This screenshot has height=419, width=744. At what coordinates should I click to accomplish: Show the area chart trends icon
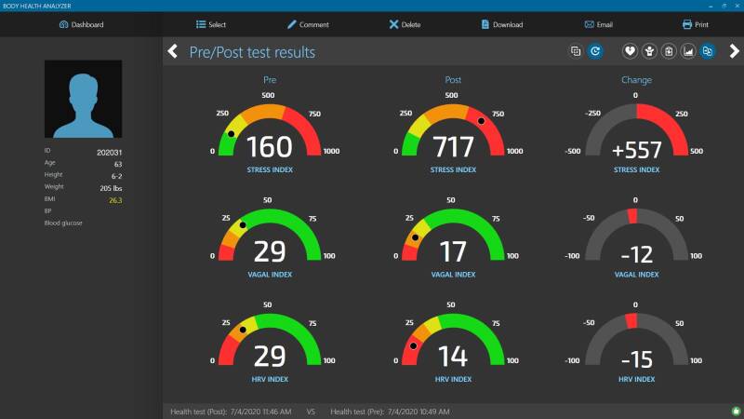coord(688,51)
